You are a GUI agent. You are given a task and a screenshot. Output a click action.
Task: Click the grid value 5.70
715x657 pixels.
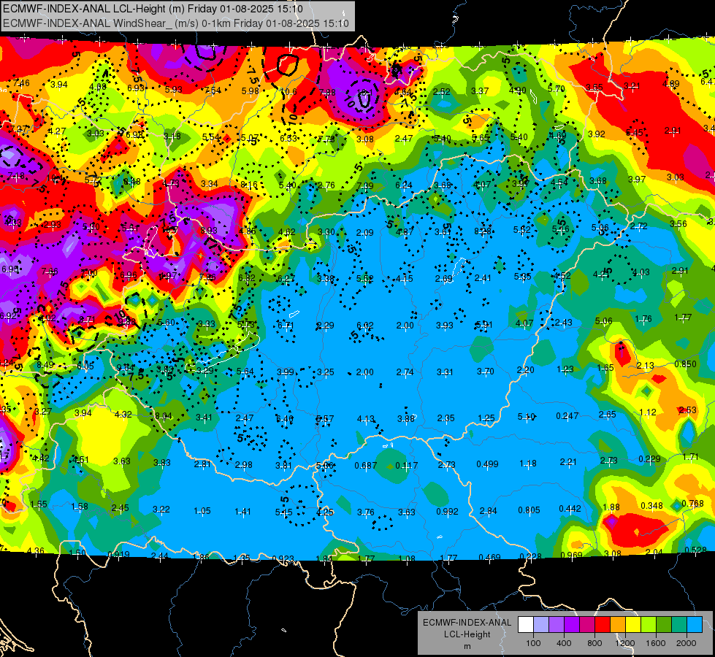557,89
